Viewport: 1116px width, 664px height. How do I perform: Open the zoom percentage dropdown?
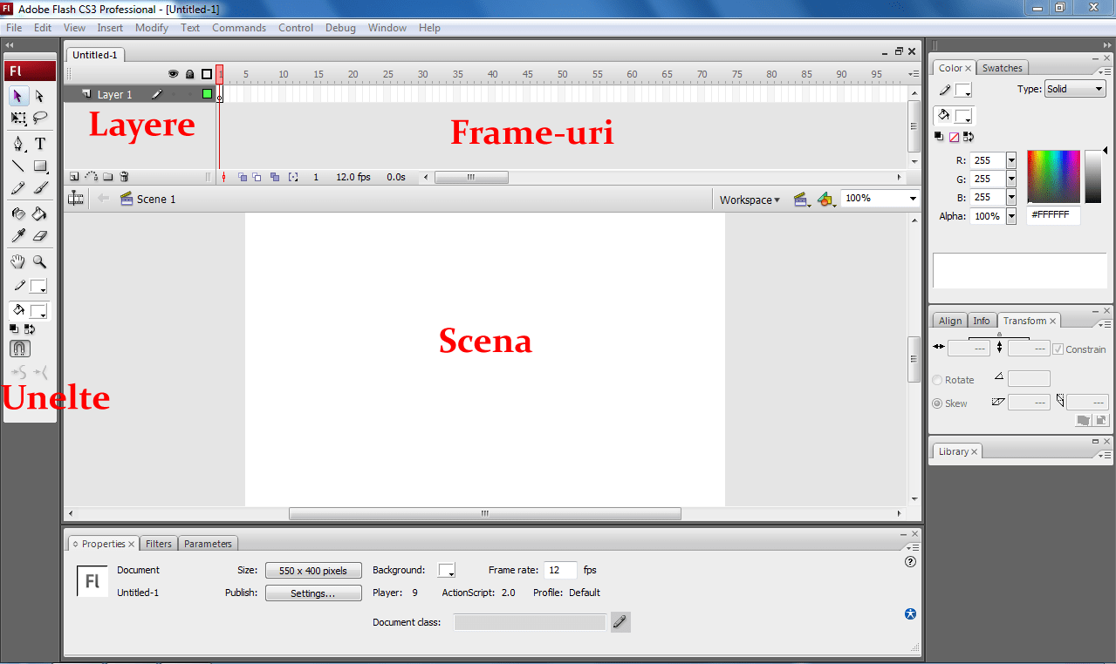[x=912, y=198]
